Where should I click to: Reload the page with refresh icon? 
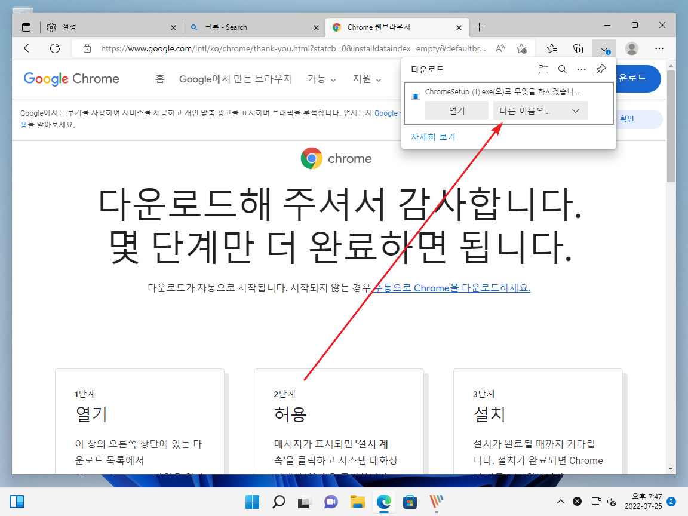(55, 48)
